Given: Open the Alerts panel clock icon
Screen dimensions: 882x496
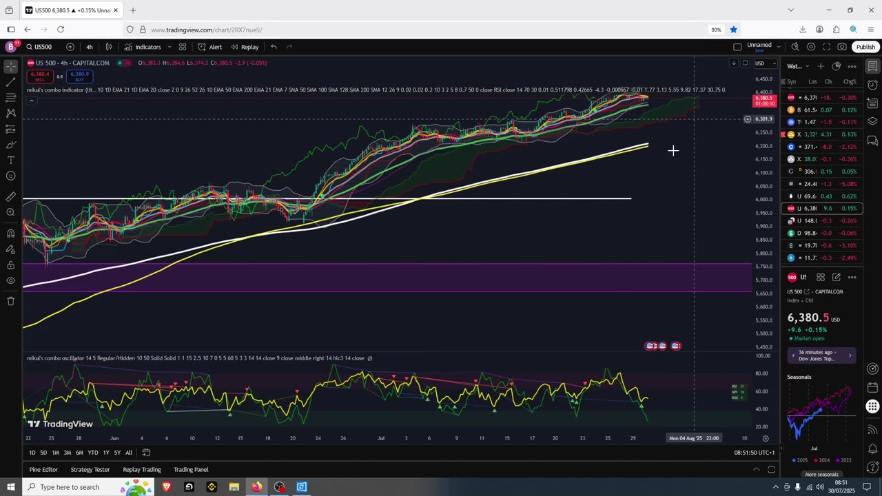Looking at the screenshot, I should [872, 85].
